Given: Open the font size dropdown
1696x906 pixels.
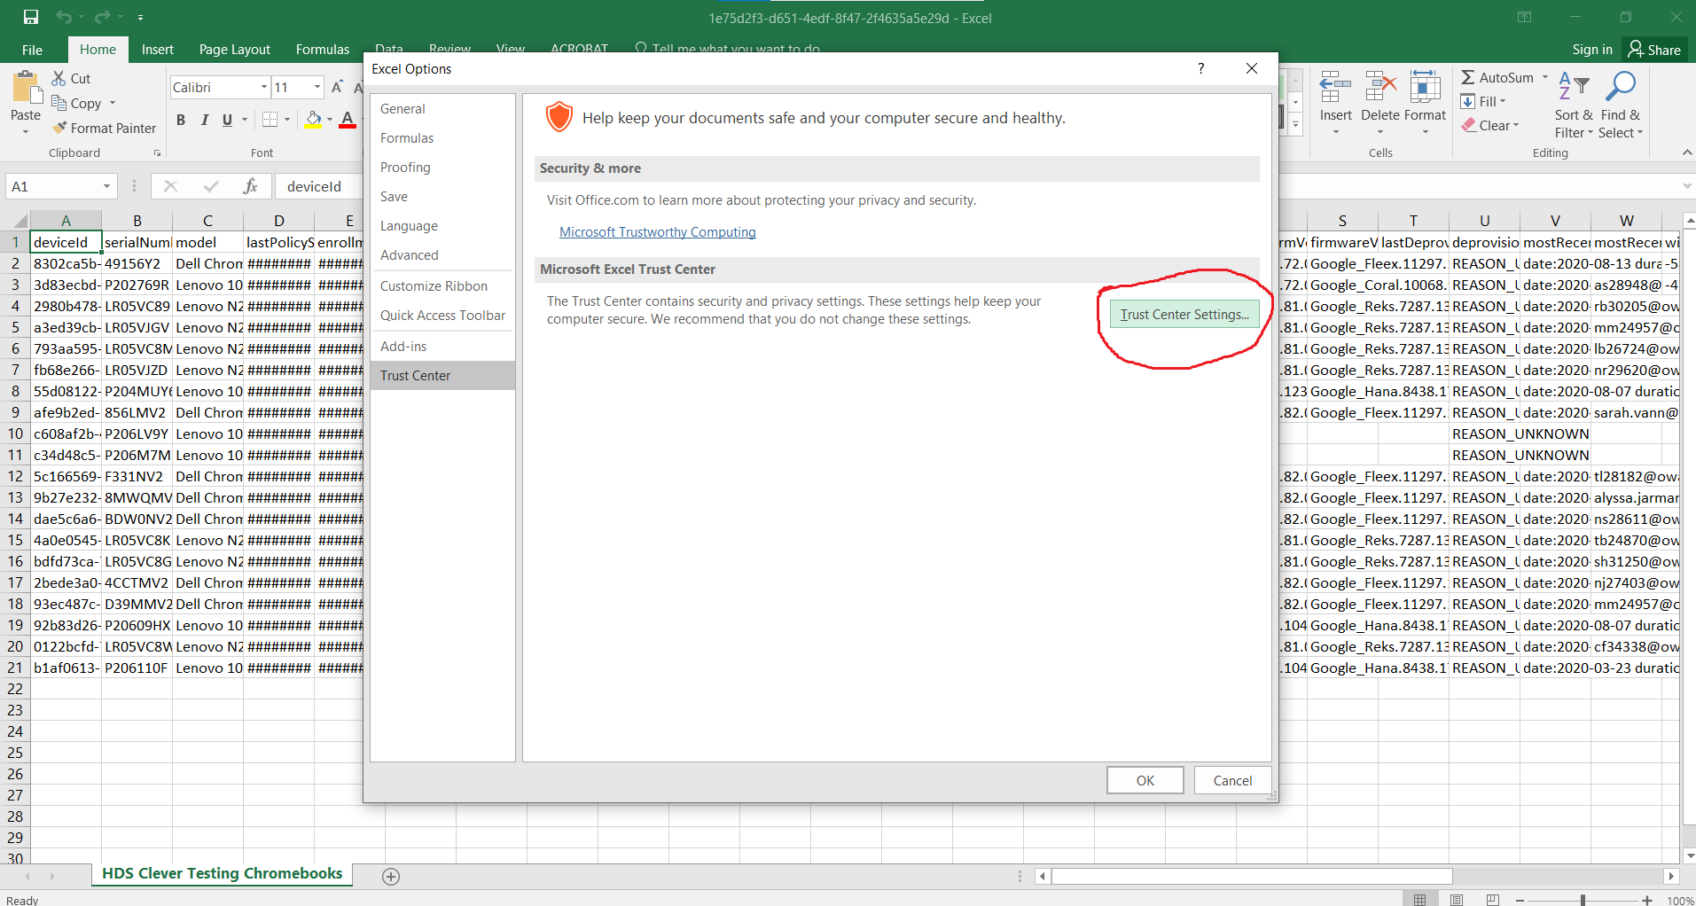Looking at the screenshot, I should point(317,87).
